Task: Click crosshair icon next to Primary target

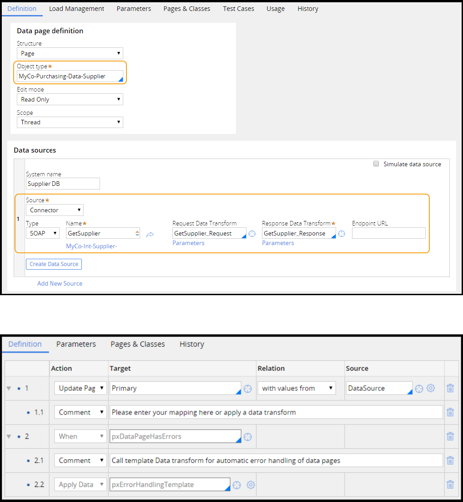Action: tap(247, 389)
